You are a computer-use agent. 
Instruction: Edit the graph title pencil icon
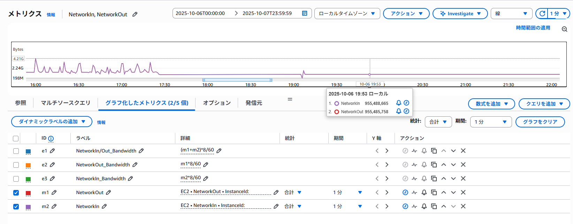tap(135, 14)
